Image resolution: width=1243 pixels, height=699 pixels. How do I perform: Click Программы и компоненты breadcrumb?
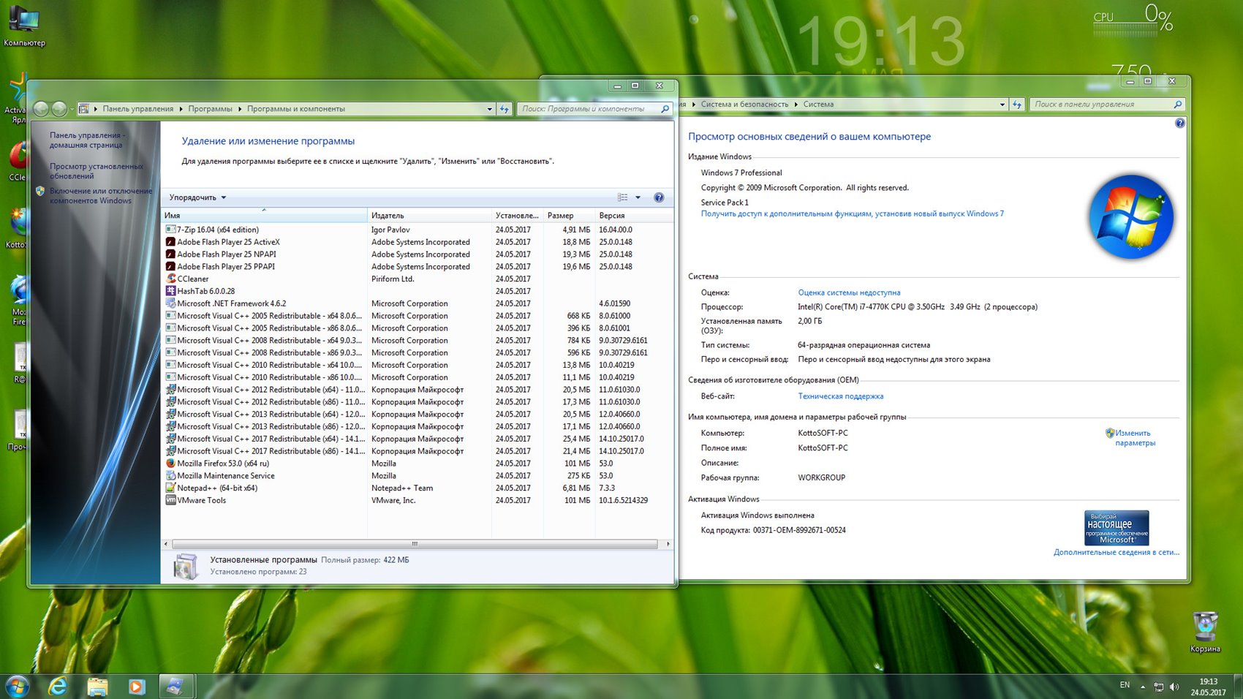tap(295, 109)
